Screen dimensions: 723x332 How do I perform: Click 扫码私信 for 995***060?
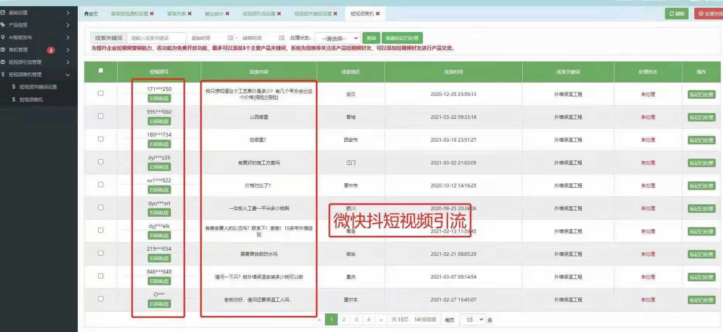(x=159, y=121)
